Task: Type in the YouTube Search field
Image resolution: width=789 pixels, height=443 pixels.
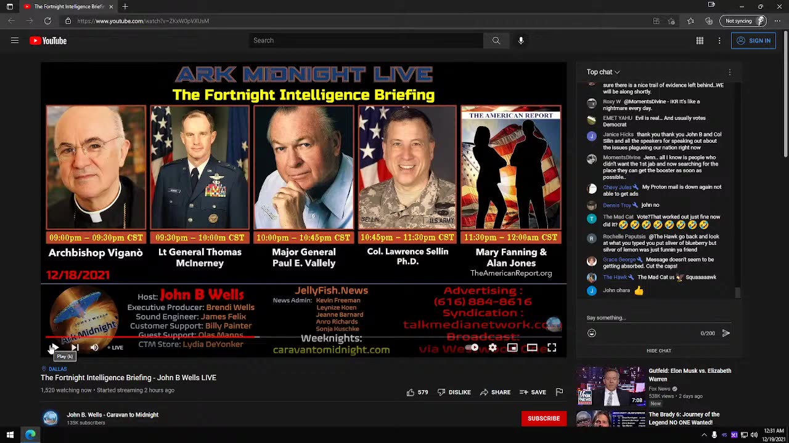Action: click(x=367, y=41)
